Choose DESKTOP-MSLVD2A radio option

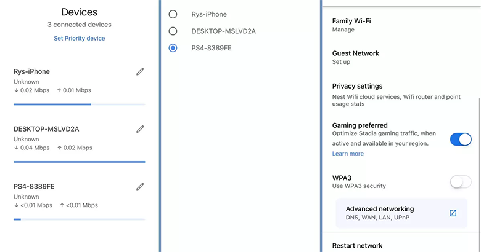click(x=173, y=31)
